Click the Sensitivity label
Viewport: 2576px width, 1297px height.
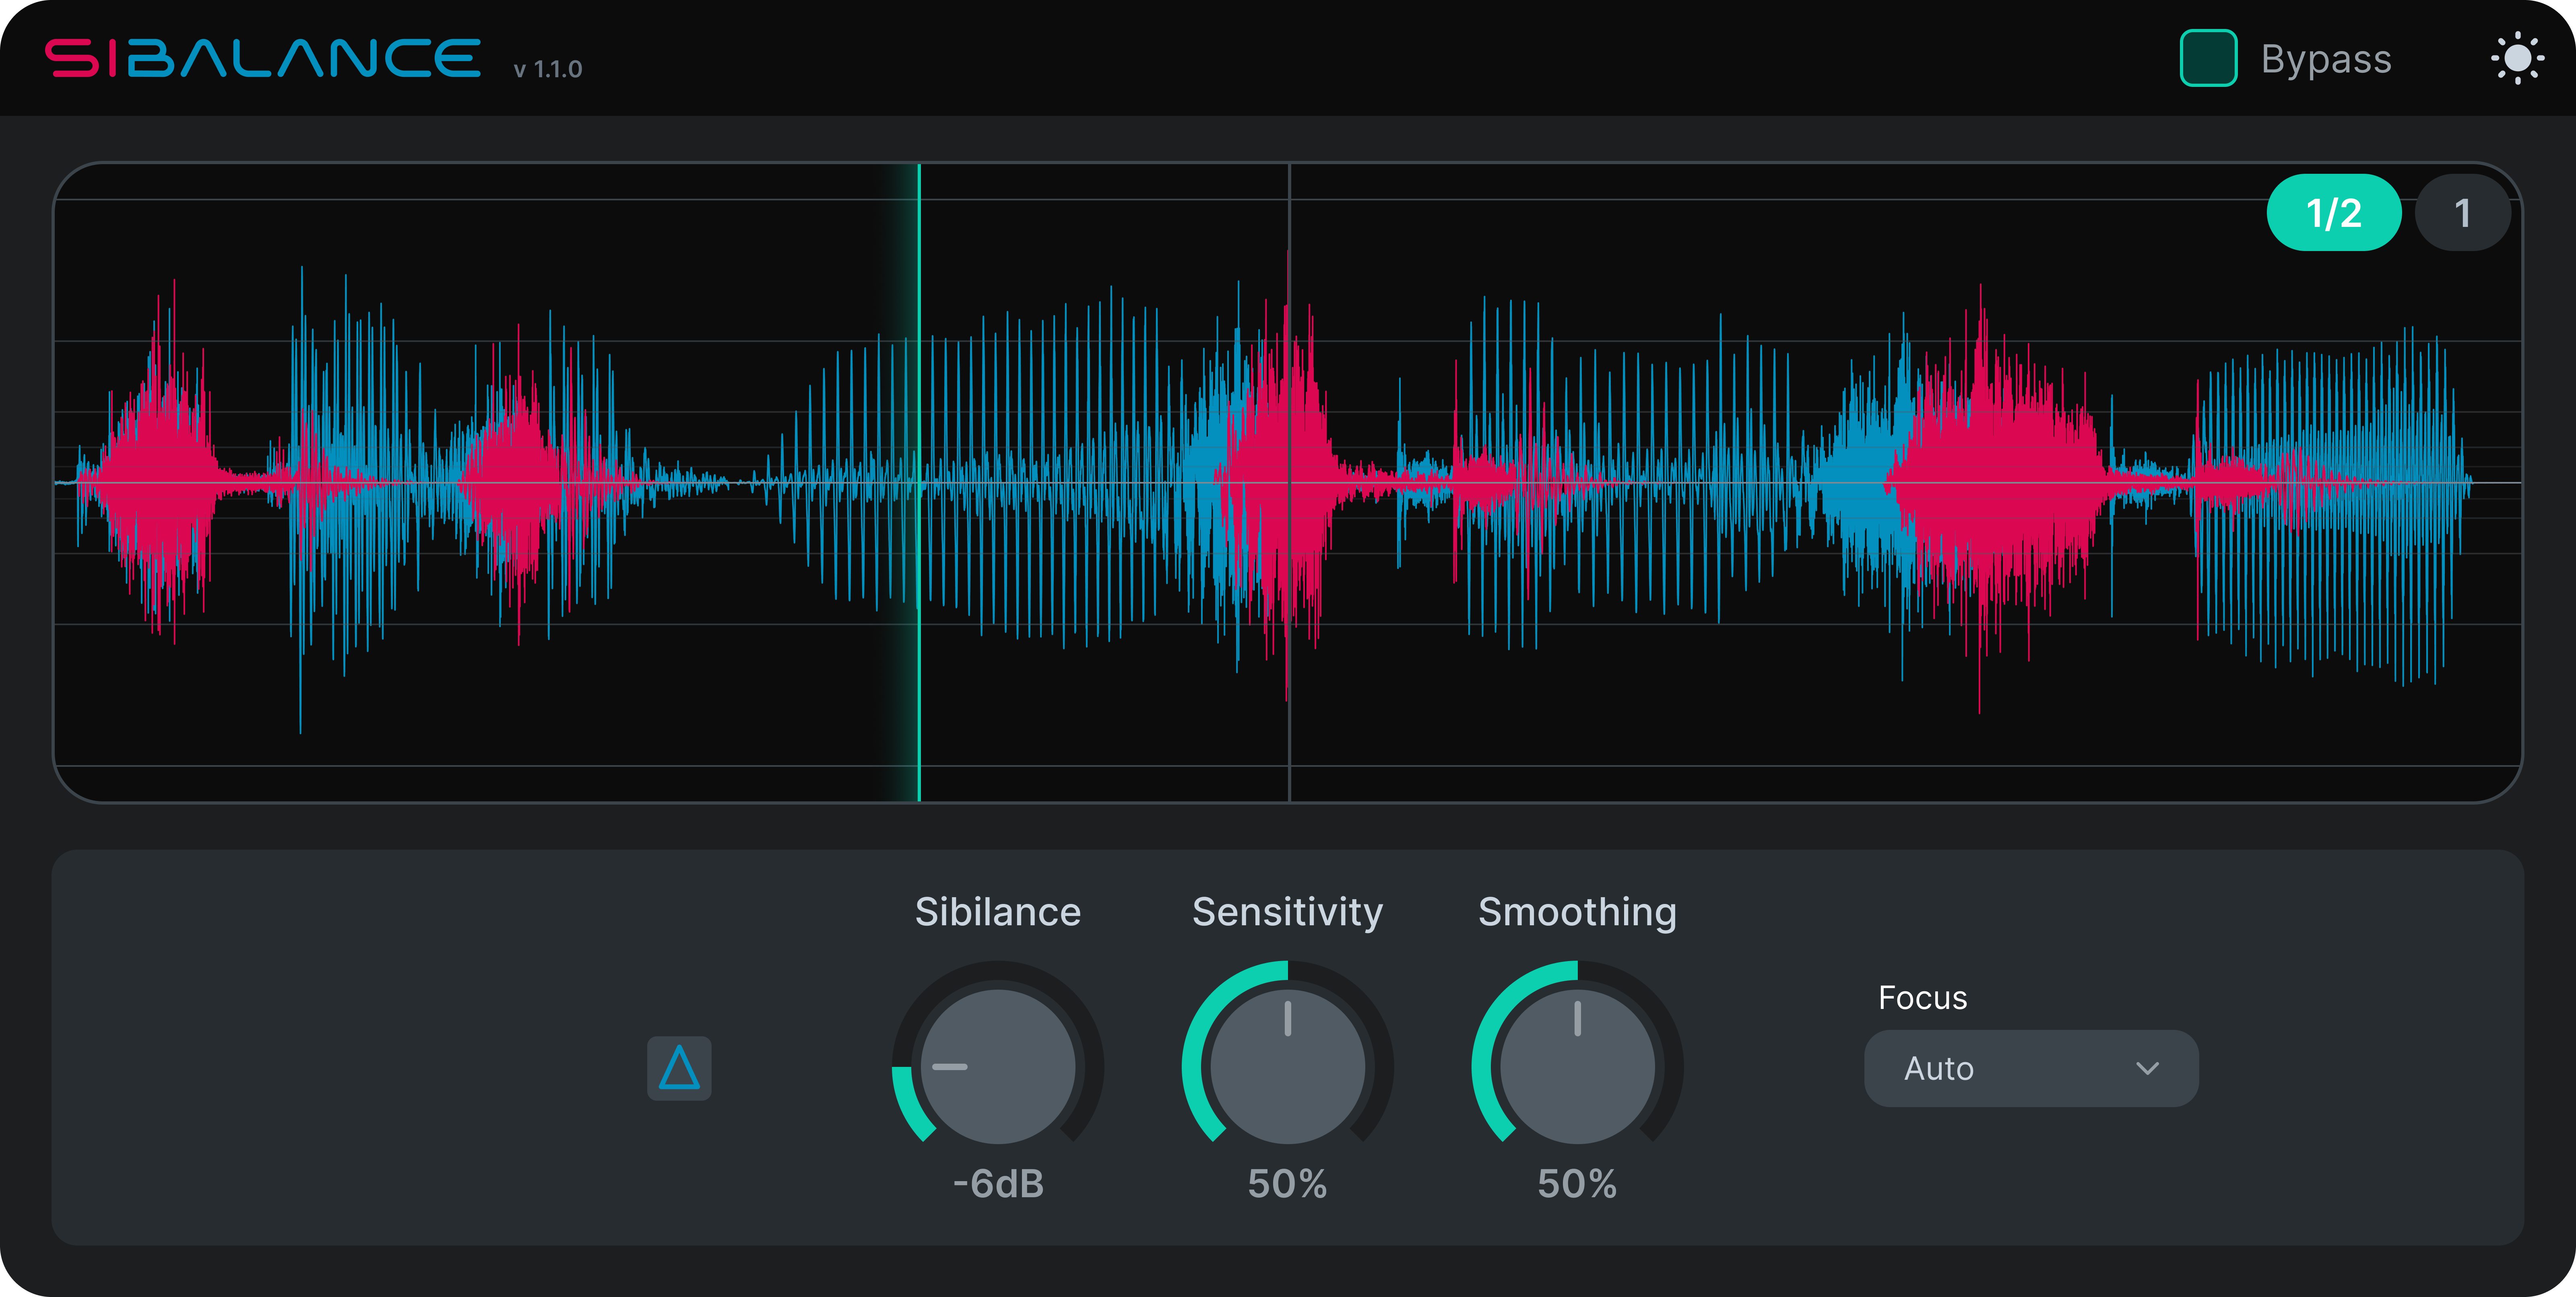click(1288, 912)
